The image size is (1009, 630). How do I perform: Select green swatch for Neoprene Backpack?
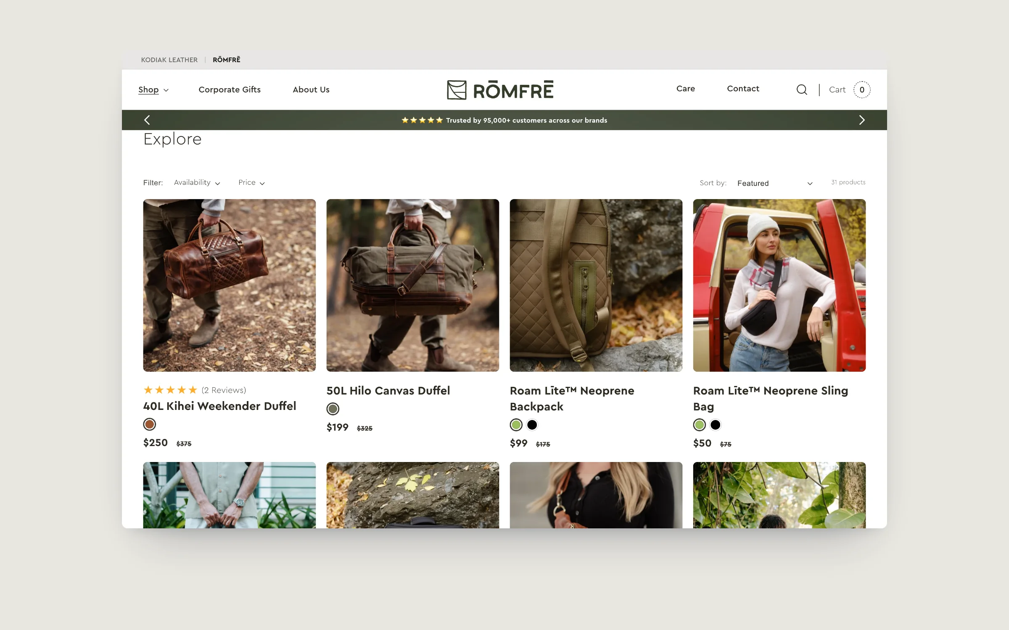coord(516,425)
